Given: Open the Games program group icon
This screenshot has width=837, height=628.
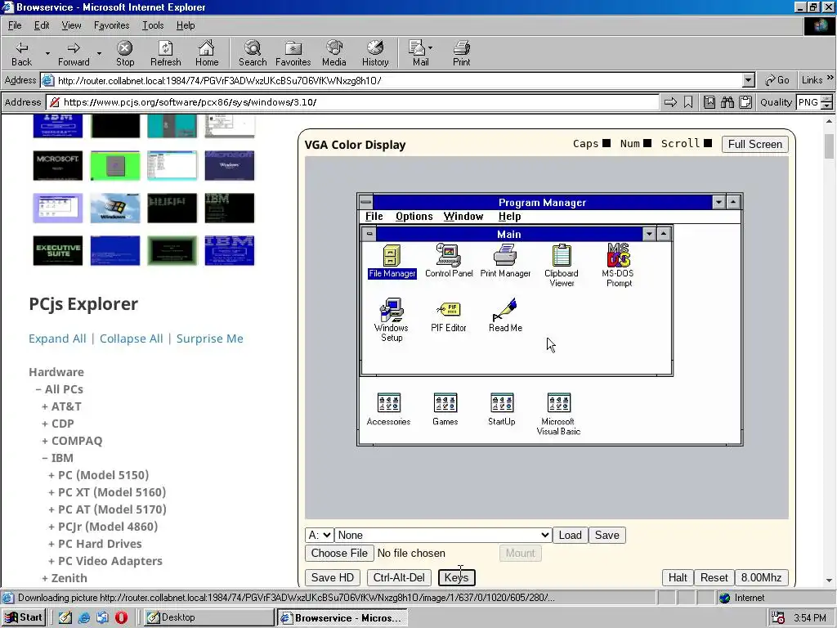Looking at the screenshot, I should [445, 409].
